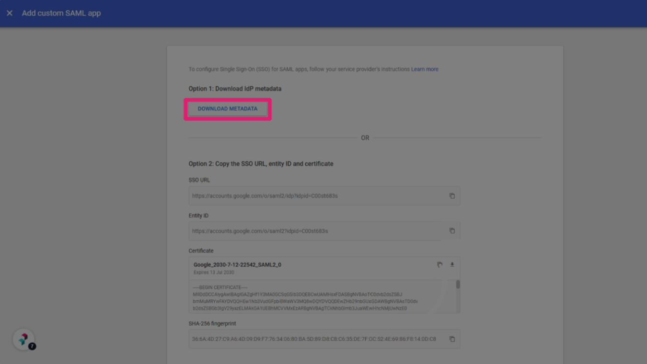
Task: Copy the SHA-256 fingerprint
Action: point(452,339)
